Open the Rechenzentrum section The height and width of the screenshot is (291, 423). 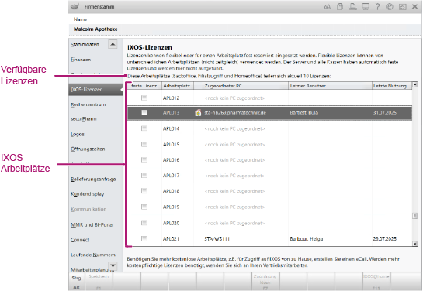tap(88, 104)
